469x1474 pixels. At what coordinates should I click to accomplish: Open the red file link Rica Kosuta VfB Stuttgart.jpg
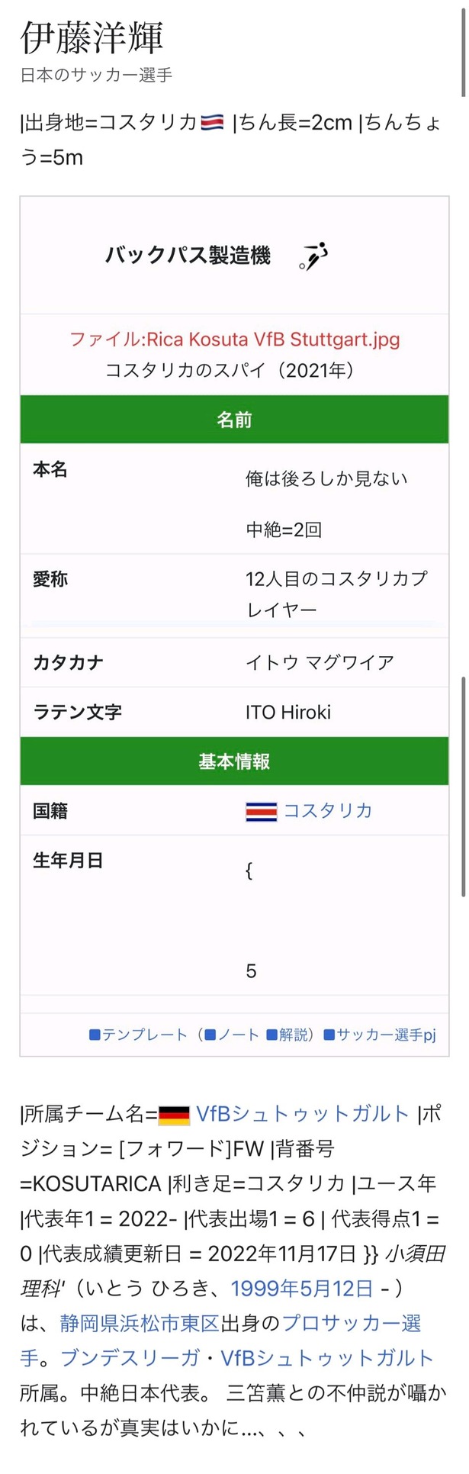coord(234,339)
